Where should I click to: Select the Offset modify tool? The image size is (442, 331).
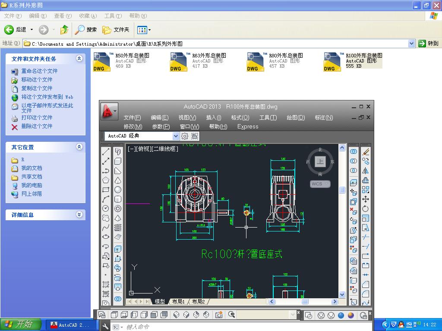tap(366, 180)
